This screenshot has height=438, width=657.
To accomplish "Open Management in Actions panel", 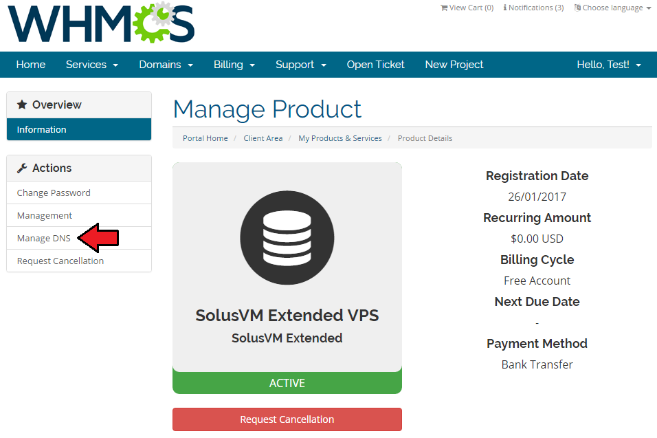I will 79,215.
